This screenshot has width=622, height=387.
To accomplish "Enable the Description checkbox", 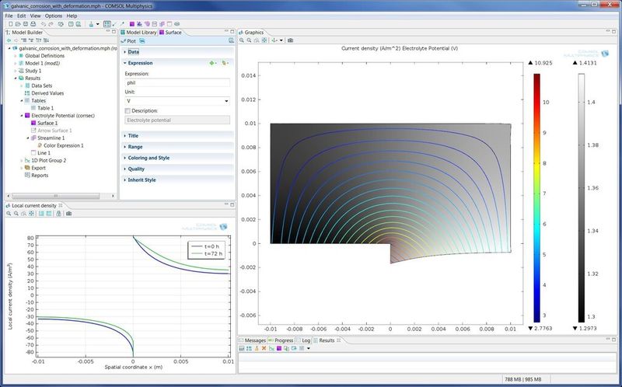I will (x=128, y=111).
